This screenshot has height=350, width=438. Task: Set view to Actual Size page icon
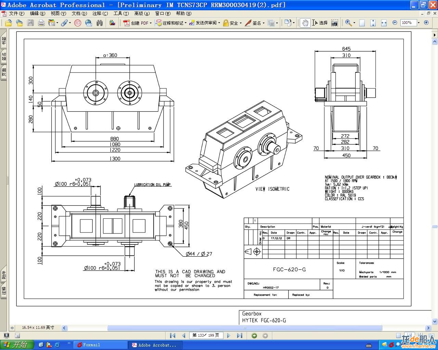(362, 23)
